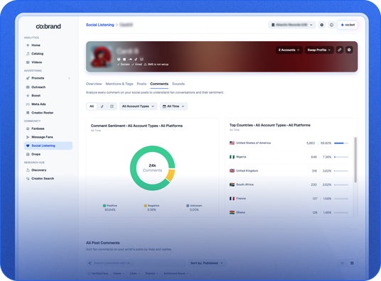Click the info icon in top bar
The image size is (381, 281).
(331, 25)
